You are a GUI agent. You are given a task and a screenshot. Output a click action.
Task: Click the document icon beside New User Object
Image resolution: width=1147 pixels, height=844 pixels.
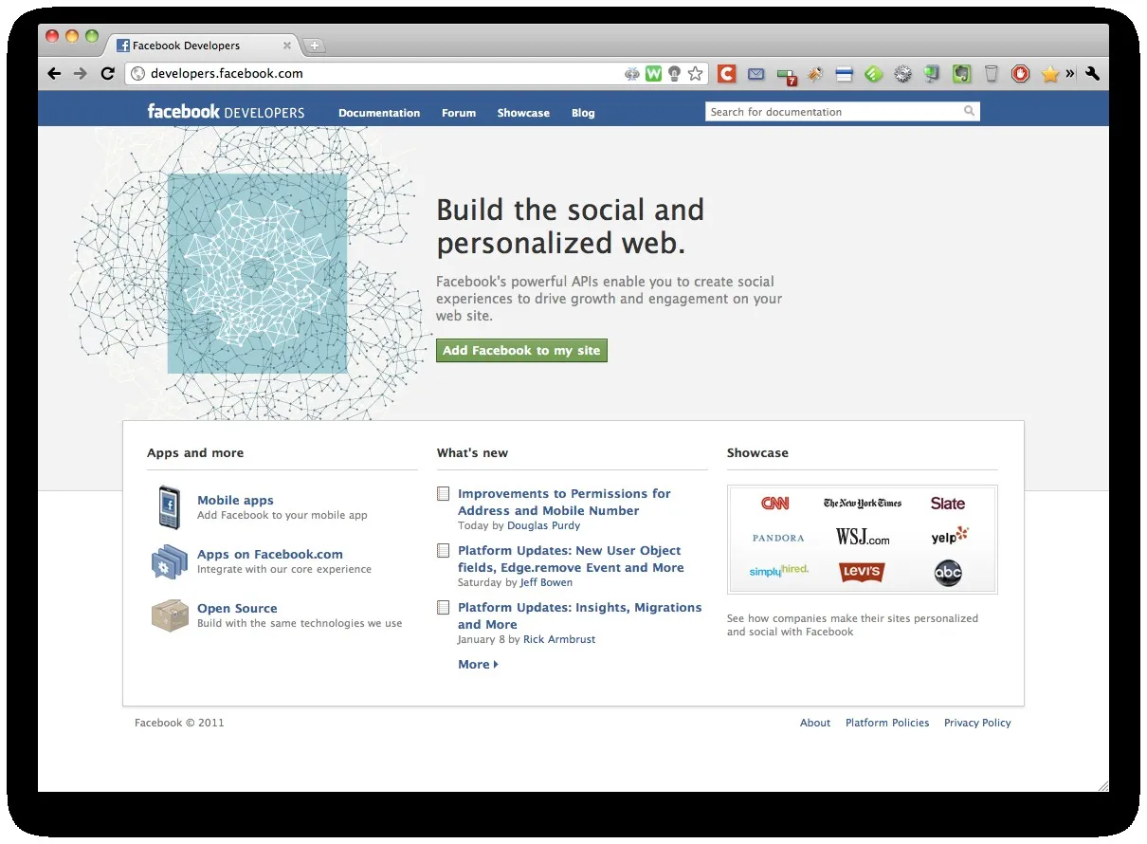coord(443,551)
